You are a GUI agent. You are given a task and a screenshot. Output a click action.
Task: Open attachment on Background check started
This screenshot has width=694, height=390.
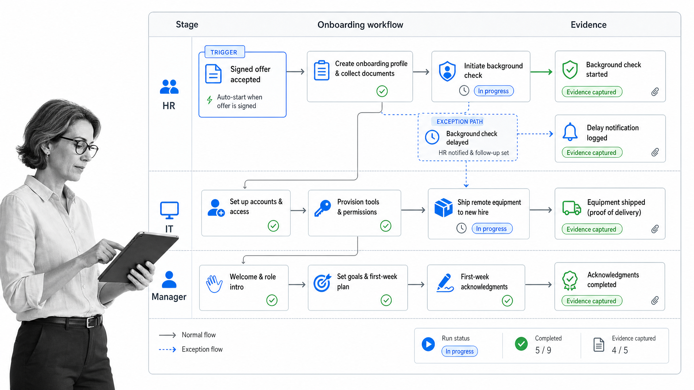point(655,92)
